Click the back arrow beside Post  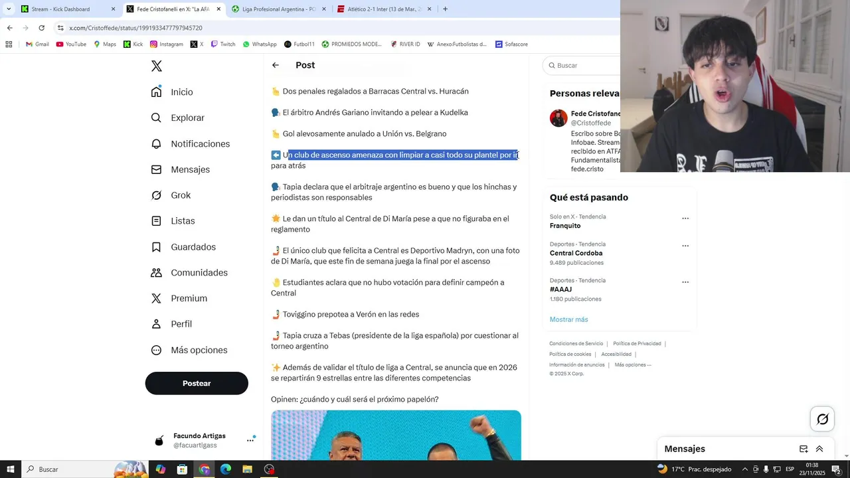tap(276, 65)
